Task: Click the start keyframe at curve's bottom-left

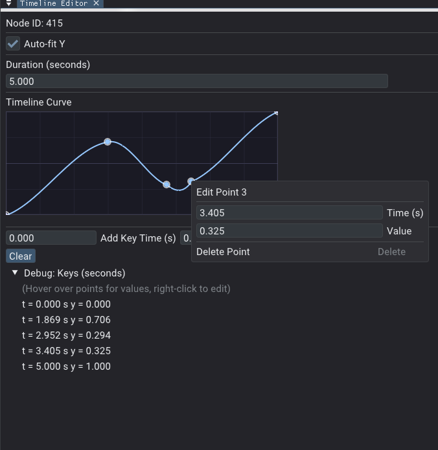Action: tap(7, 213)
